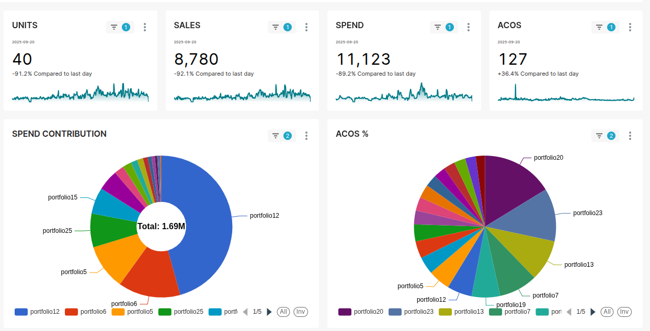Image resolution: width=650 pixels, height=331 pixels.
Task: Click previous legend page arrow under ACOS %
Action: [569, 312]
